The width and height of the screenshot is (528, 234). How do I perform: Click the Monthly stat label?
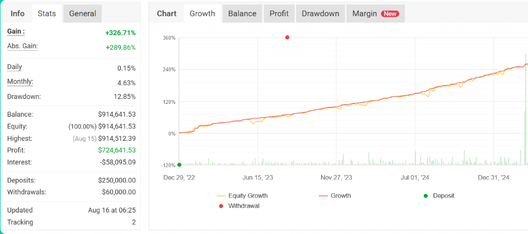20,82
